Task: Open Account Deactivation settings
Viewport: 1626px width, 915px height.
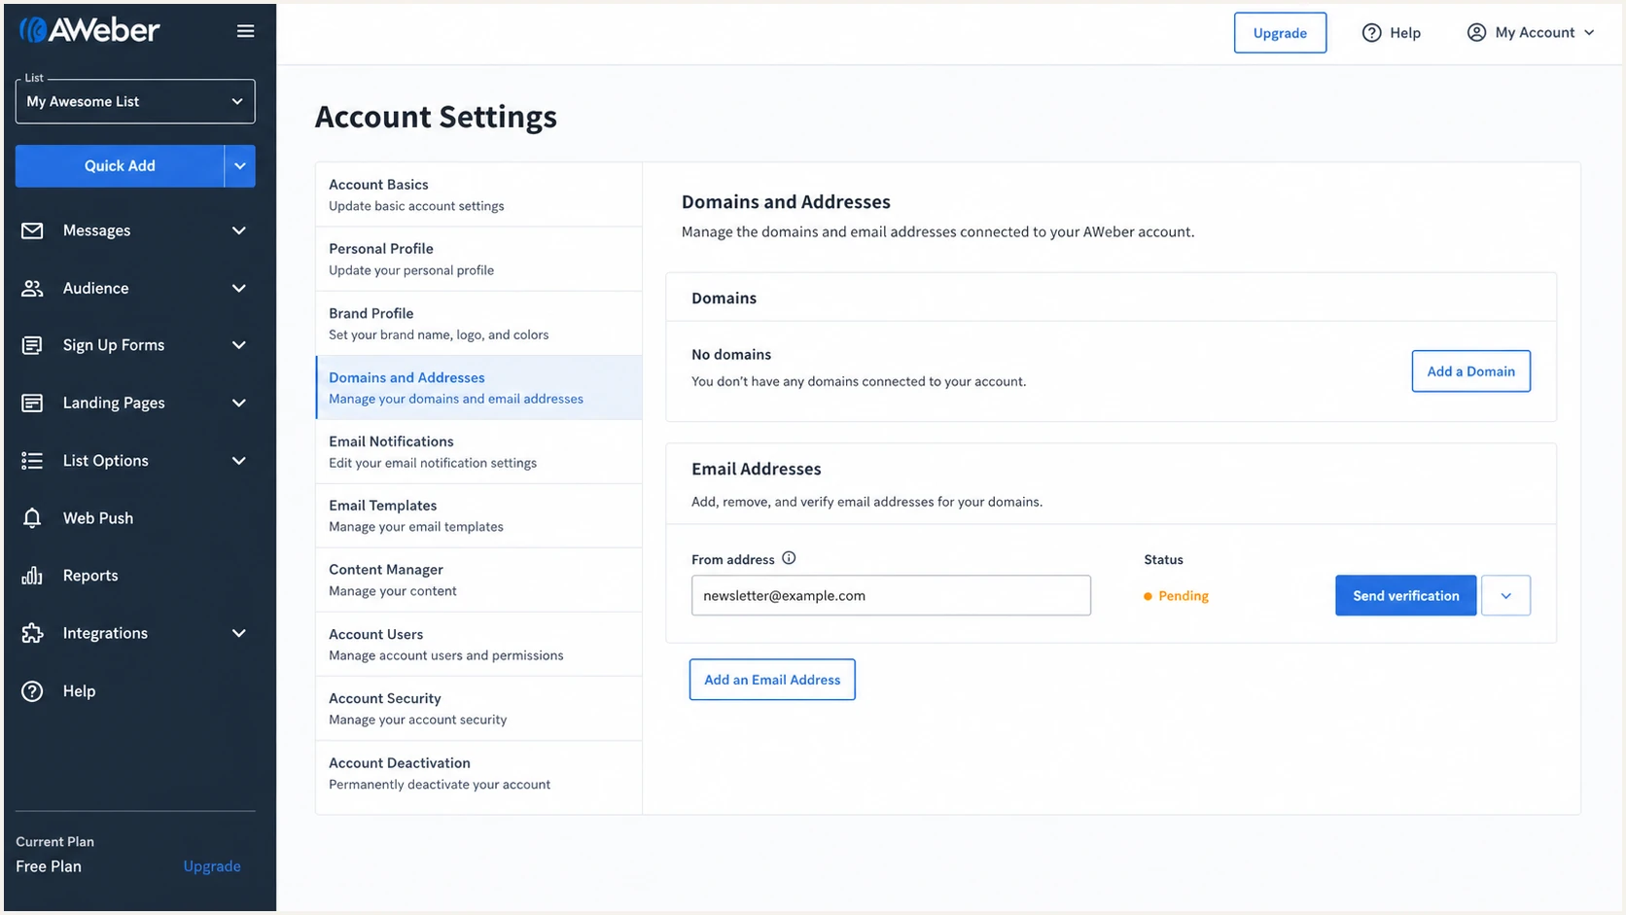Action: click(478, 773)
